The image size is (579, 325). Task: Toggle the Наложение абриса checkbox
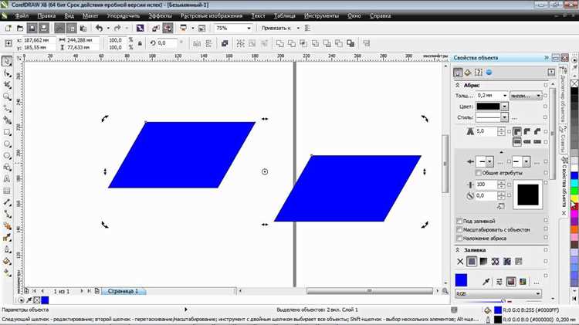pyautogui.click(x=459, y=239)
